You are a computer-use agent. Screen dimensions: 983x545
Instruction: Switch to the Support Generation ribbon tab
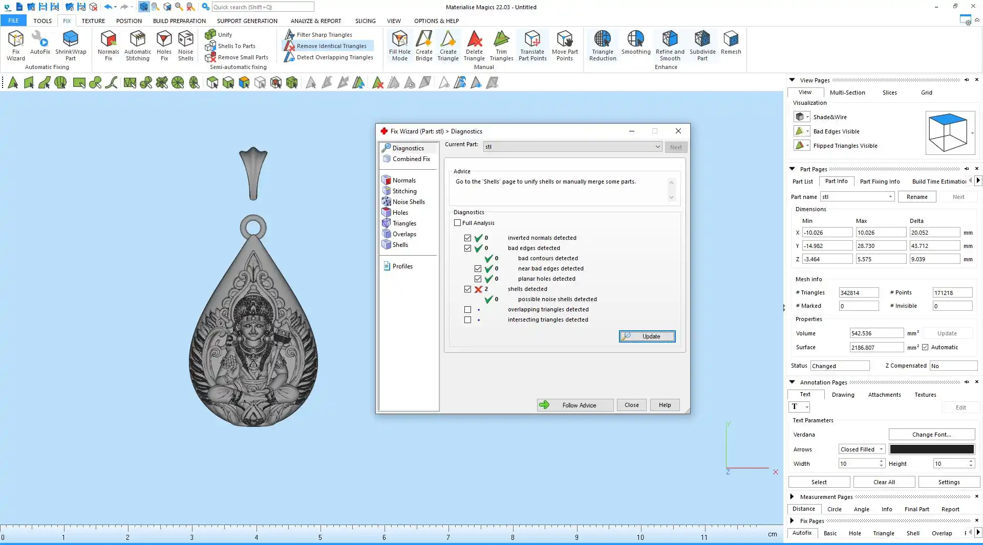247,21
